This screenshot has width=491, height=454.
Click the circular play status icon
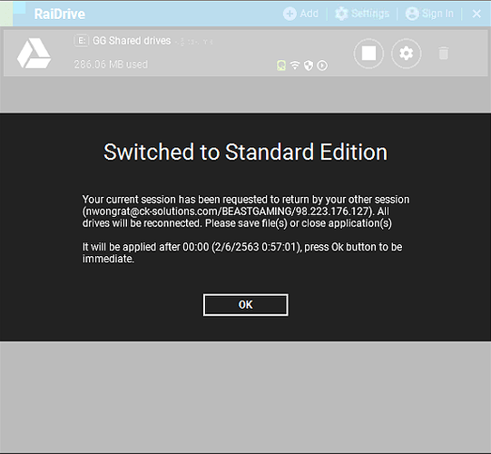pos(322,65)
